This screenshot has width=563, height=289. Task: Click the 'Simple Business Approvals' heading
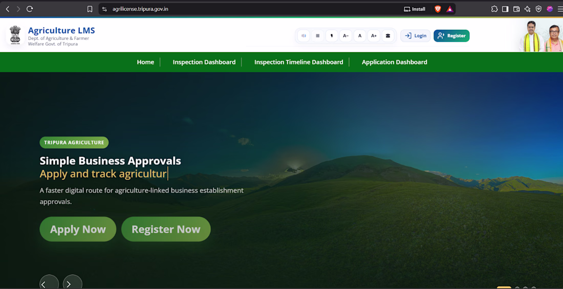tap(110, 161)
